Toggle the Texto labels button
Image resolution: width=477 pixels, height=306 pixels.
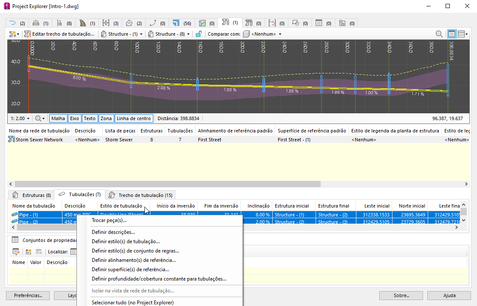point(90,118)
